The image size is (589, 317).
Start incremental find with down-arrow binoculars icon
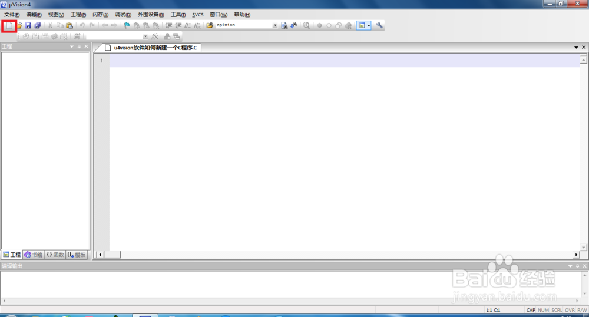[294, 25]
